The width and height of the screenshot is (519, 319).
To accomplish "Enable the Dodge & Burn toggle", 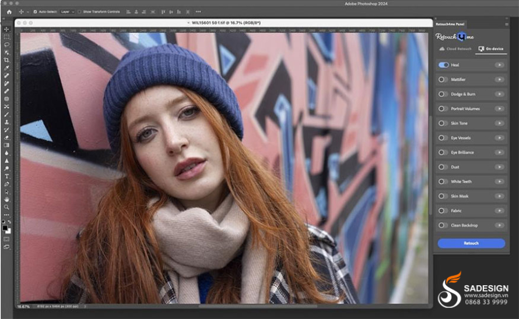I will coord(443,94).
